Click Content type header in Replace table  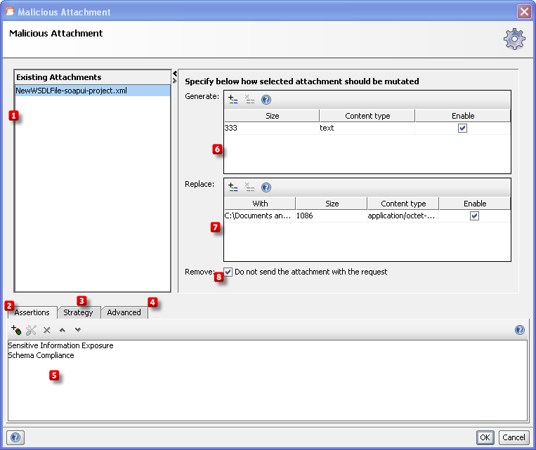[403, 204]
